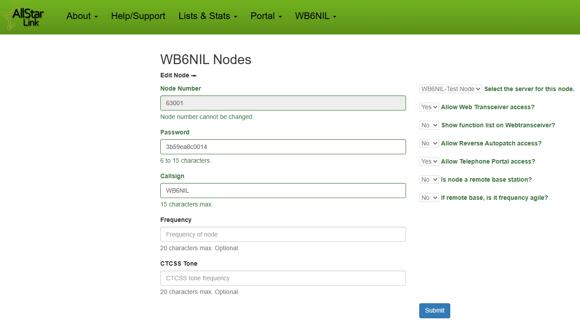Open the server selection dropdown
Viewport: 580px width, 332px height.
tap(451, 89)
